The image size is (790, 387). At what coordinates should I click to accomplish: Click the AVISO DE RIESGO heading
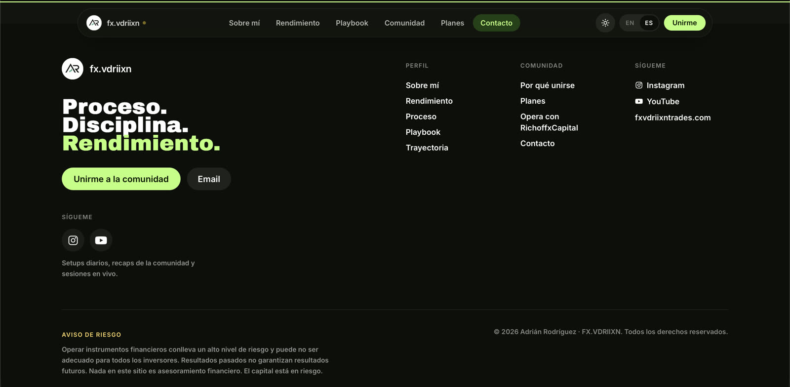pyautogui.click(x=91, y=335)
